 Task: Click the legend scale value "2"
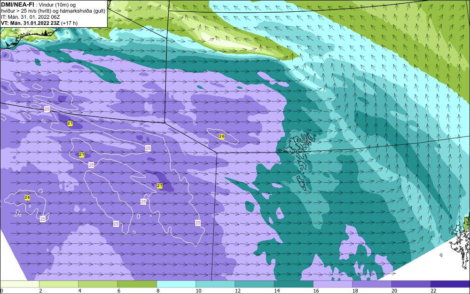(40, 291)
